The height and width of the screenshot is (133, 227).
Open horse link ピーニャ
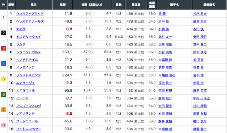click(x=22, y=98)
